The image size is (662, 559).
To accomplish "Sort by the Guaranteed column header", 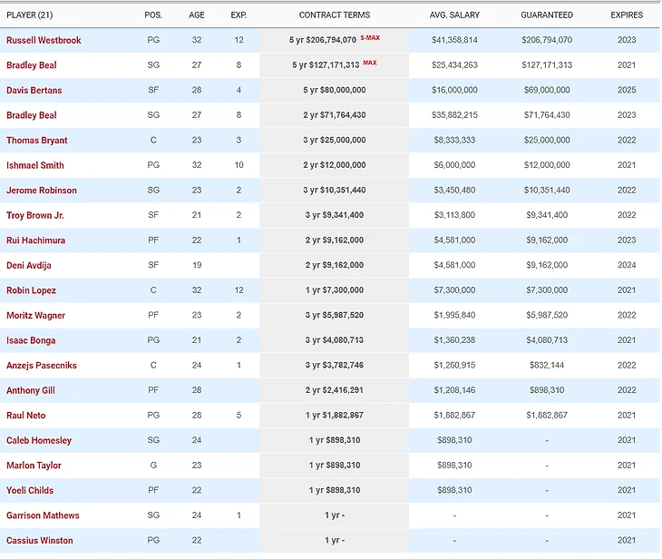I will pos(547,15).
